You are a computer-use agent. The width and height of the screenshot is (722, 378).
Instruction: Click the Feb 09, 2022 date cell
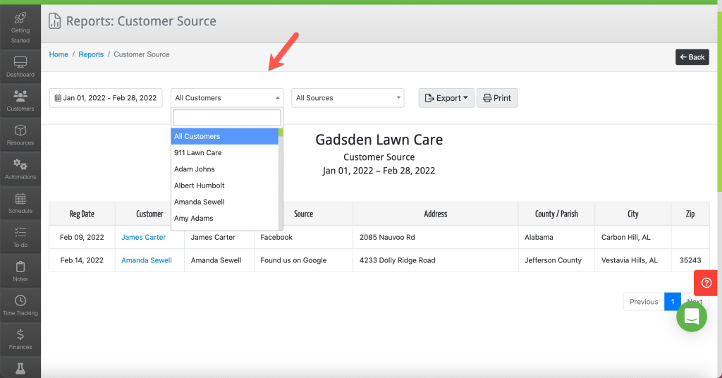[82, 237]
